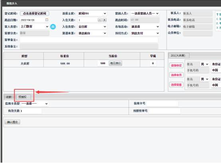Open the 营销人员 dropdown
Image resolution: width=221 pixels, height=163 pixels.
[x=145, y=14]
